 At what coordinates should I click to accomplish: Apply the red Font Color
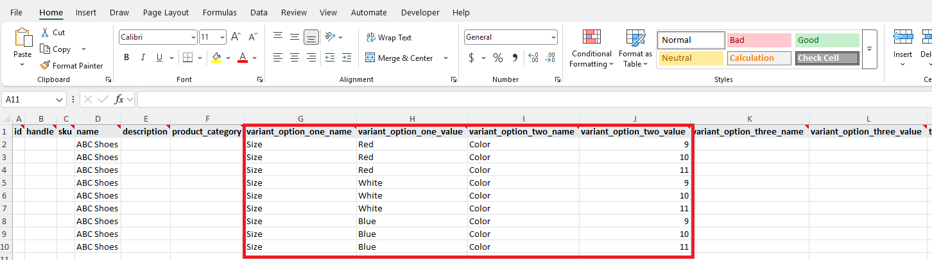(243, 58)
